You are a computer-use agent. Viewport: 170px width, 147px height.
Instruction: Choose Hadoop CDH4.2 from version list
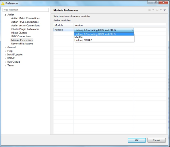click(104, 40)
